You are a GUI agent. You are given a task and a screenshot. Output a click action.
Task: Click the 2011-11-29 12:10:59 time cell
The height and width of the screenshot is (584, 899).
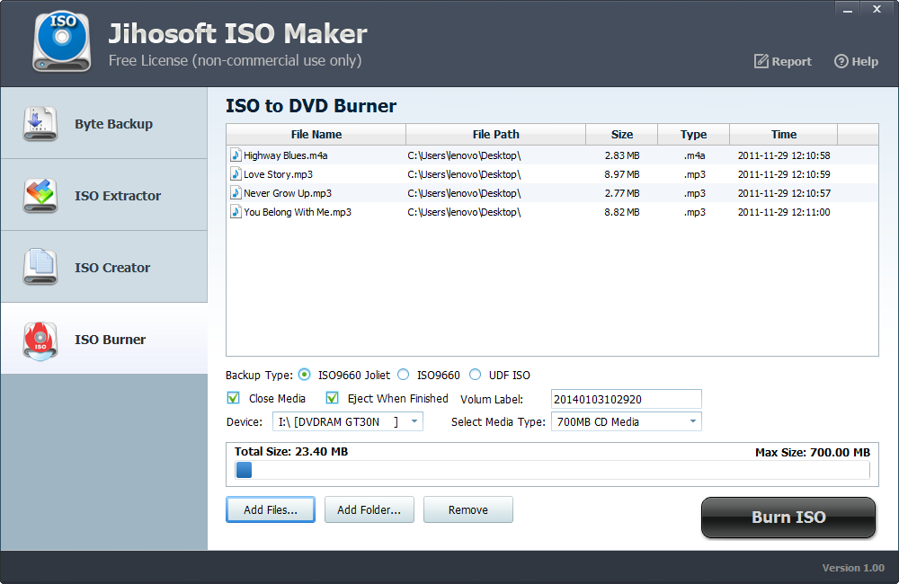[784, 174]
